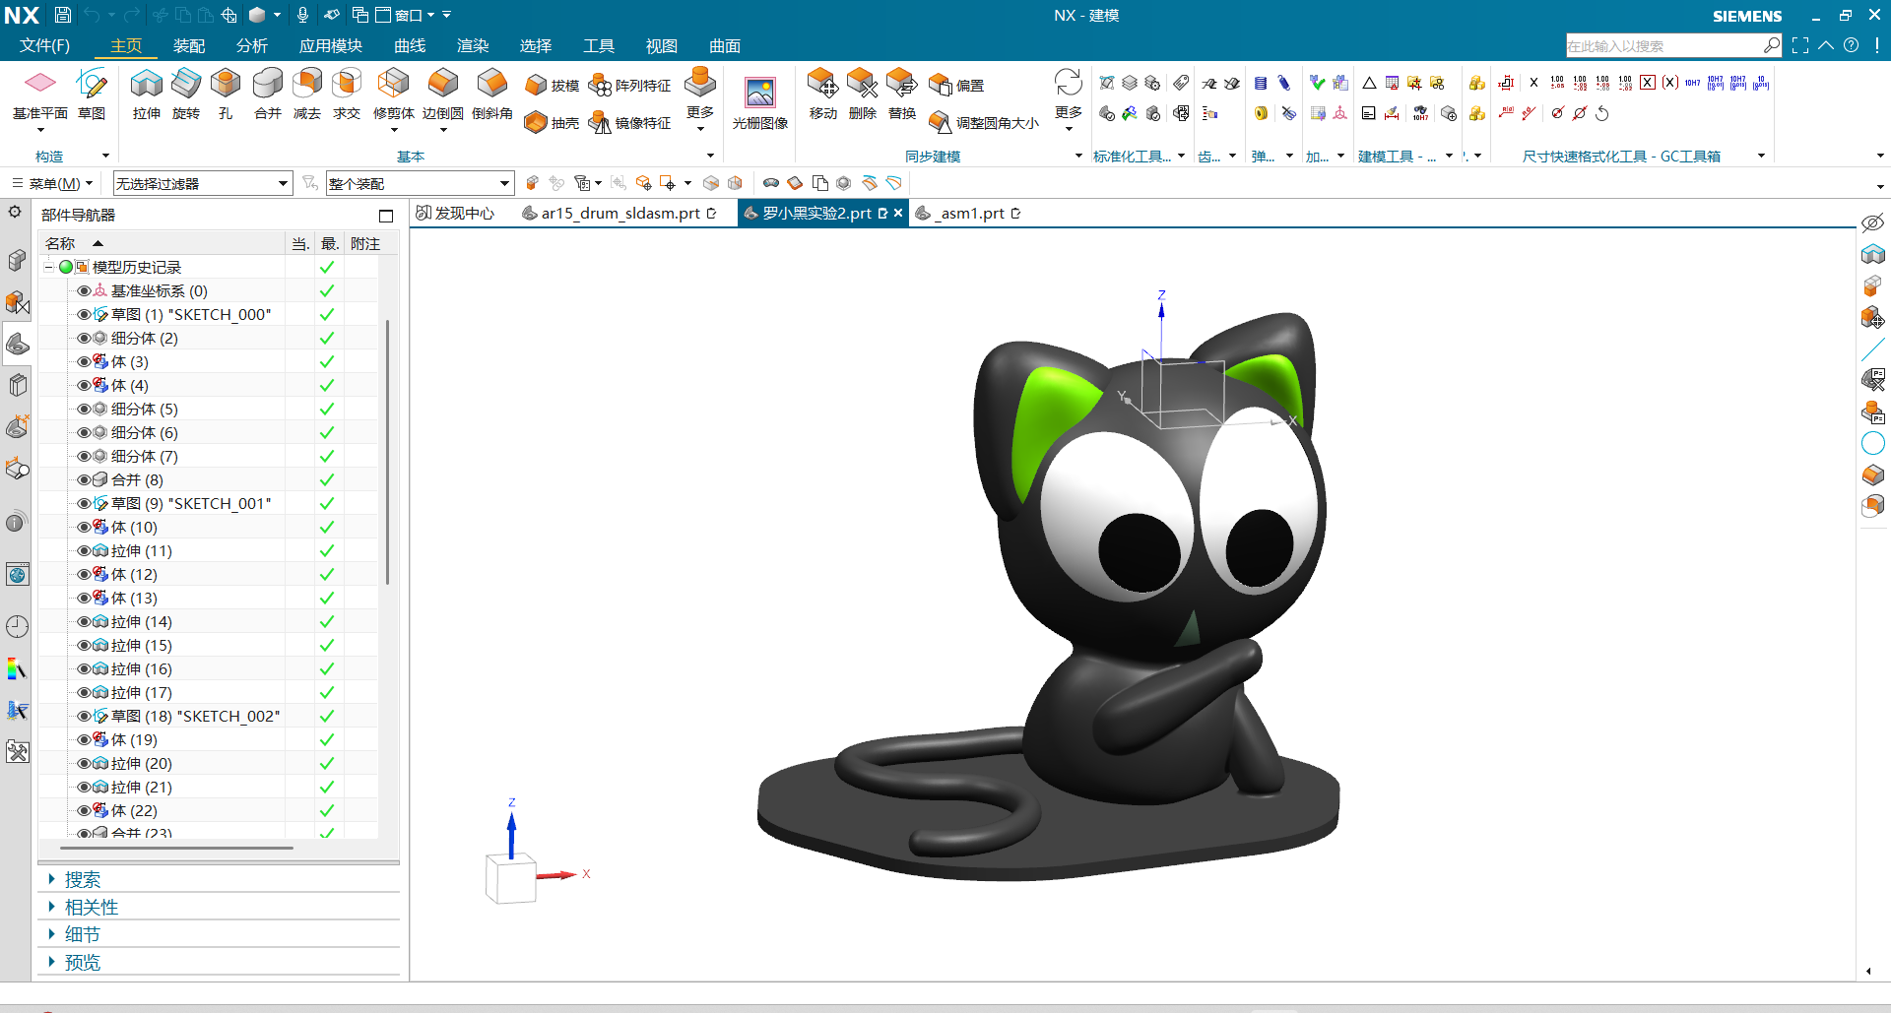Toggle visibility of 细分体 (7)
This screenshot has width=1891, height=1013.
(x=84, y=456)
